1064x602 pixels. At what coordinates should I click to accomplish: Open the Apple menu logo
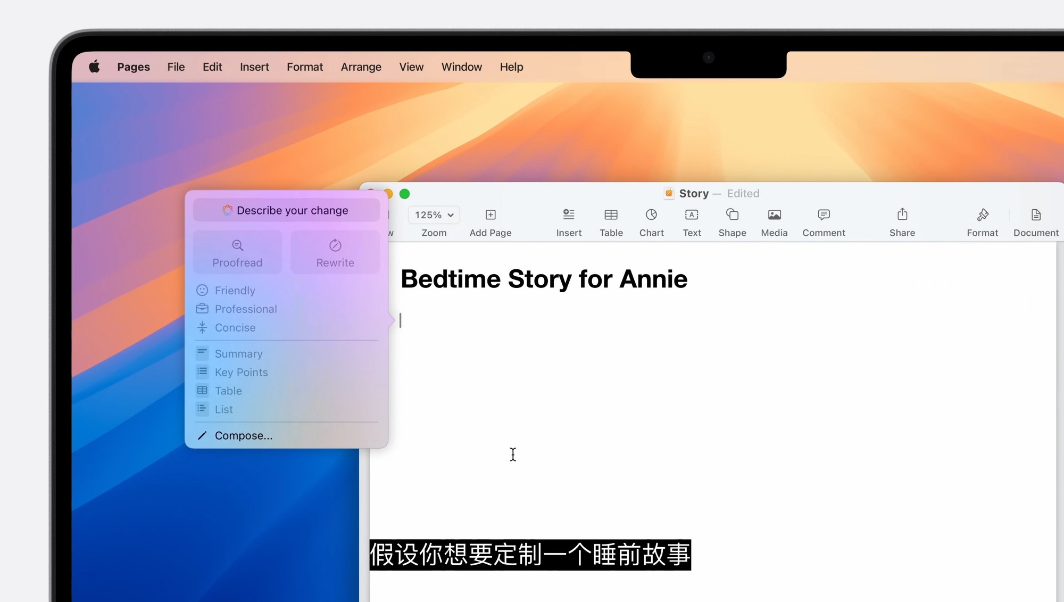[95, 67]
